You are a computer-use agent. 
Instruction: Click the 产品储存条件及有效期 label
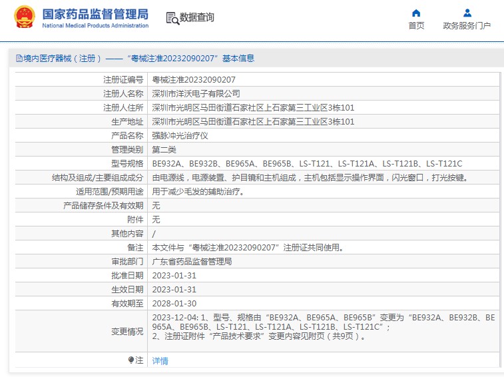point(103,206)
